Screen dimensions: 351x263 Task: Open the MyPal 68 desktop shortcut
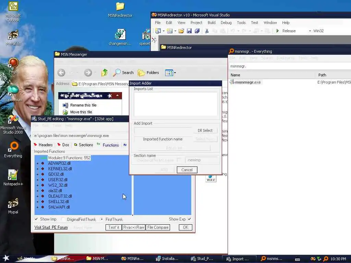point(13,38)
